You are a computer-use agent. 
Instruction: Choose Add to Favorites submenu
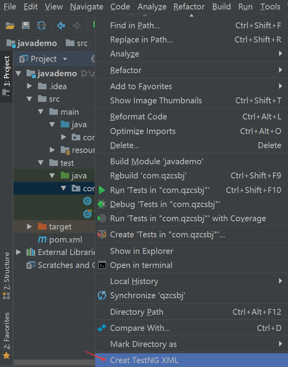(191, 86)
